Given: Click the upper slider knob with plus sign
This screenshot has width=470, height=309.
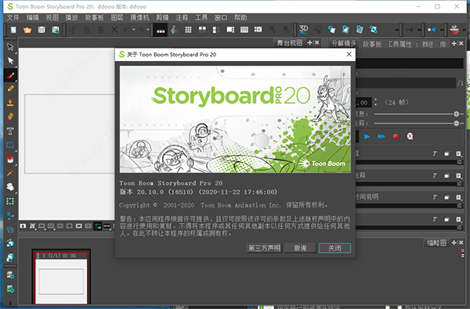Looking at the screenshot, I should [x=456, y=113].
